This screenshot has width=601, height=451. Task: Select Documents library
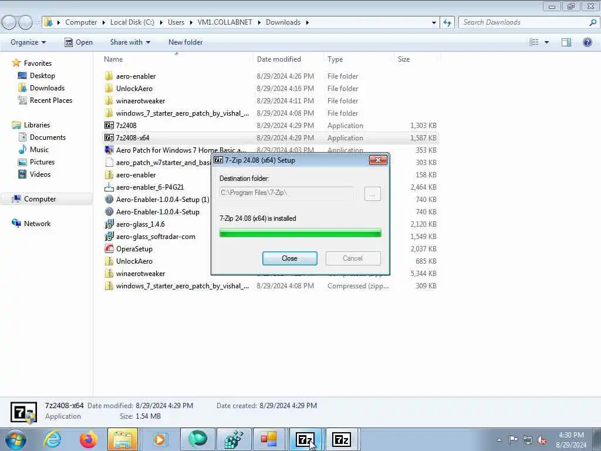point(48,137)
